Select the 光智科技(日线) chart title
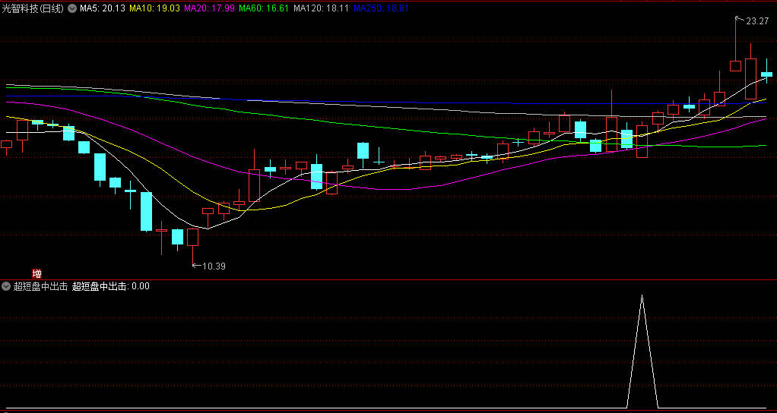The width and height of the screenshot is (777, 413). 33,8
